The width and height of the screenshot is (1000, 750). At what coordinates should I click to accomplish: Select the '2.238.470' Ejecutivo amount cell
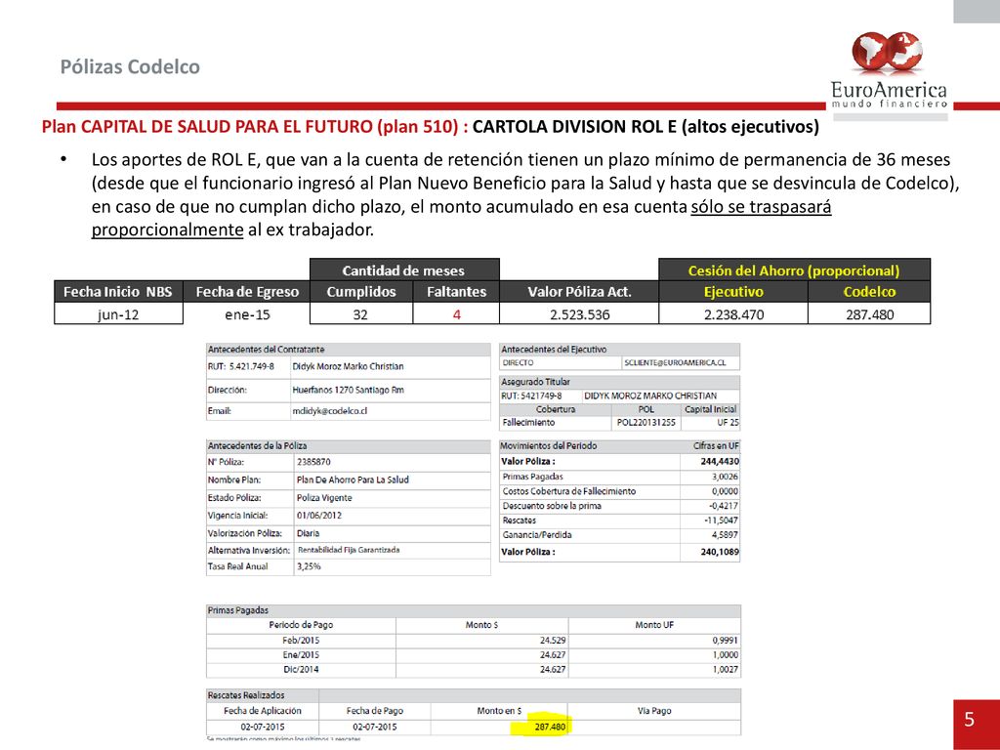click(733, 313)
